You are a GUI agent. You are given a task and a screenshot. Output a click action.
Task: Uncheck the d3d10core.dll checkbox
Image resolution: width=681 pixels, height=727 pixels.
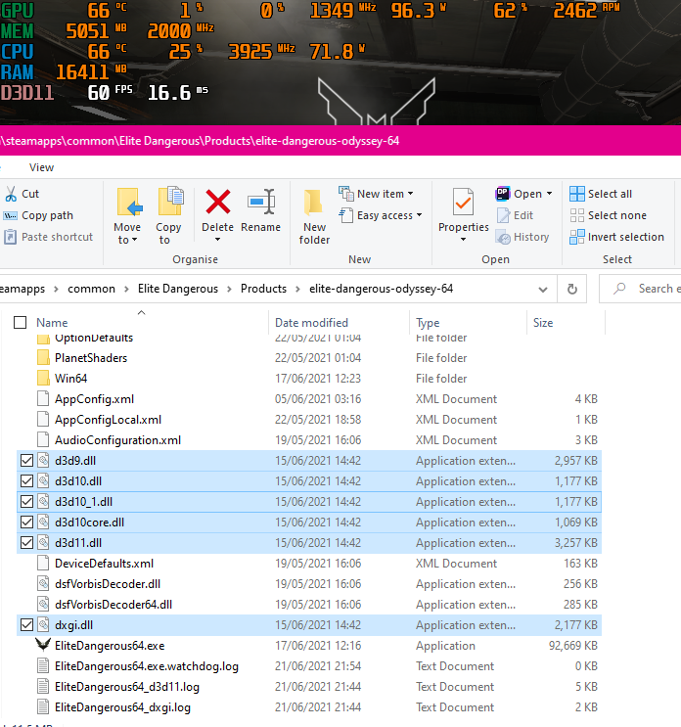[26, 523]
